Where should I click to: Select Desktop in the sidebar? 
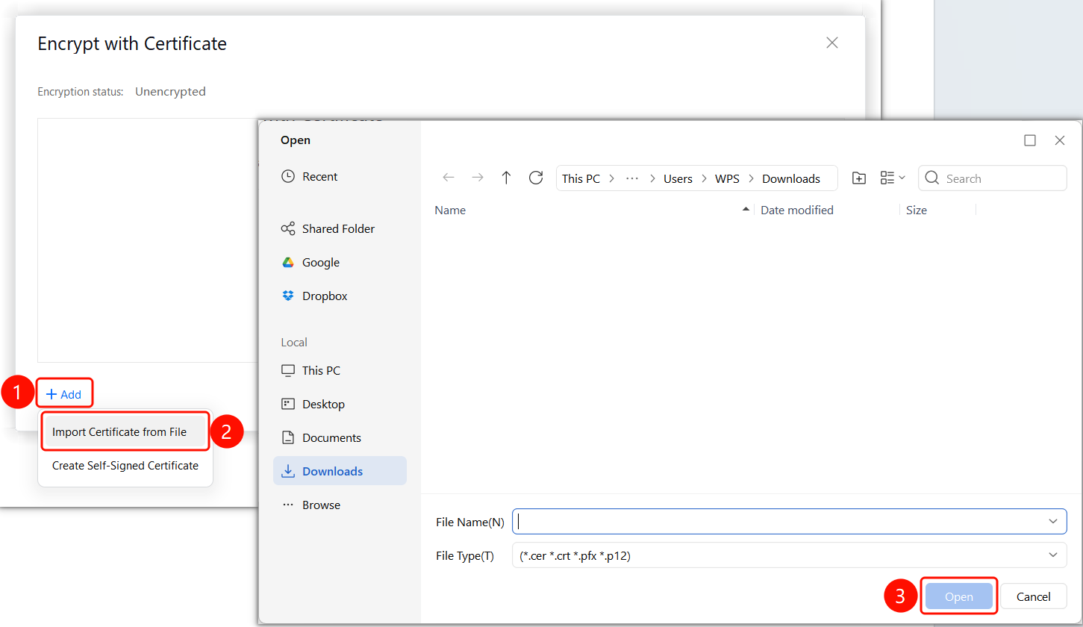tap(340, 405)
